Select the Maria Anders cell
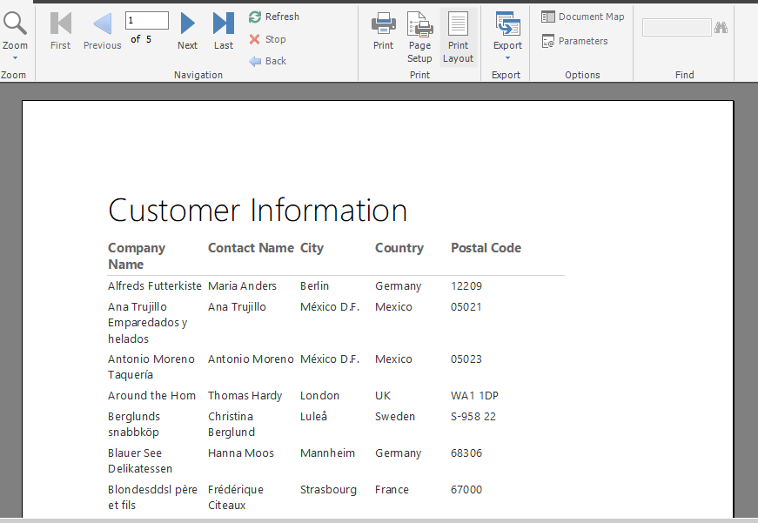This screenshot has width=758, height=523. click(x=242, y=285)
